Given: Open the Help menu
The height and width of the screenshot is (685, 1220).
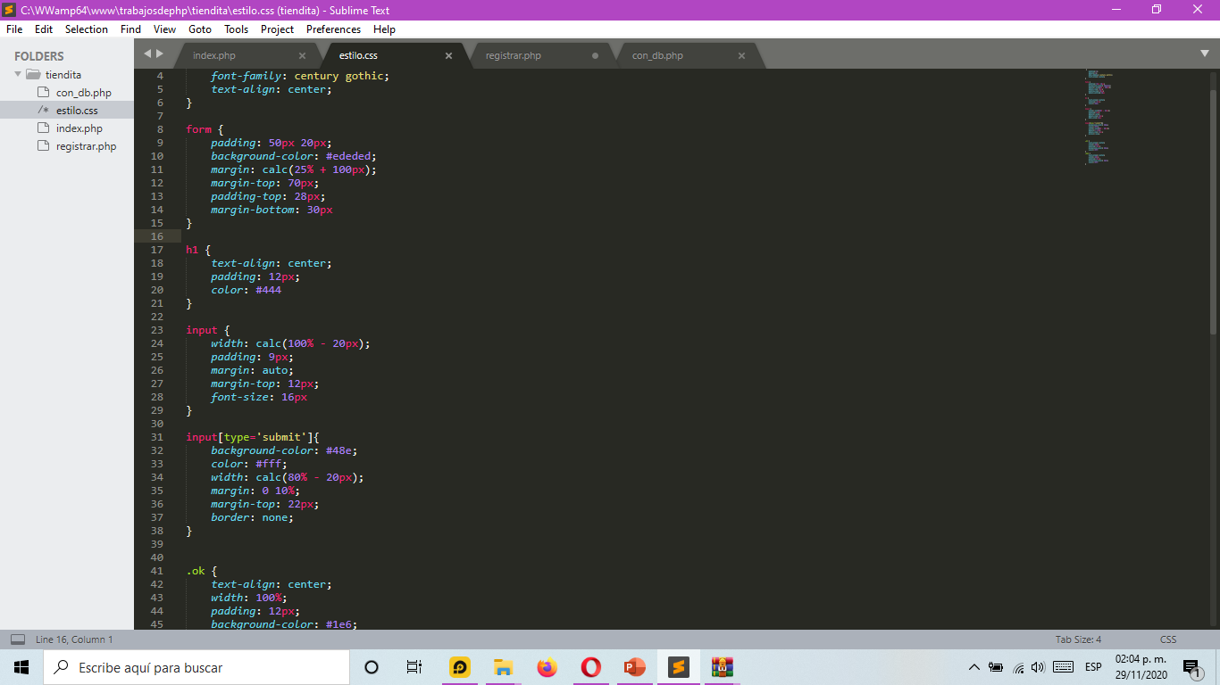Looking at the screenshot, I should (384, 29).
